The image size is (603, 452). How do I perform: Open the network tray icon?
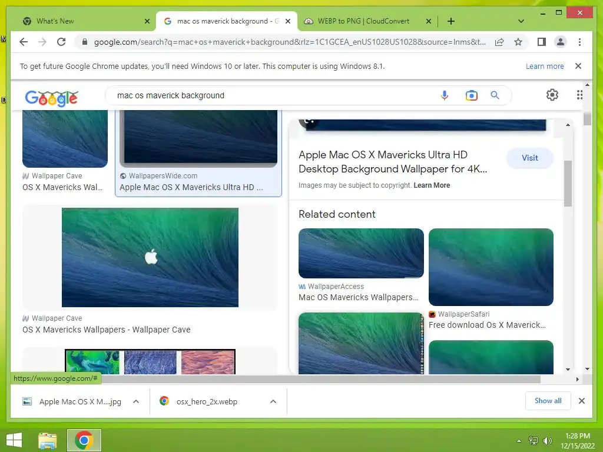[534, 441]
